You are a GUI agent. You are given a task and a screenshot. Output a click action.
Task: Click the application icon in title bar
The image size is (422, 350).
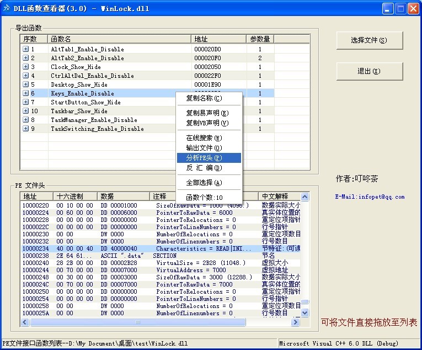point(7,8)
